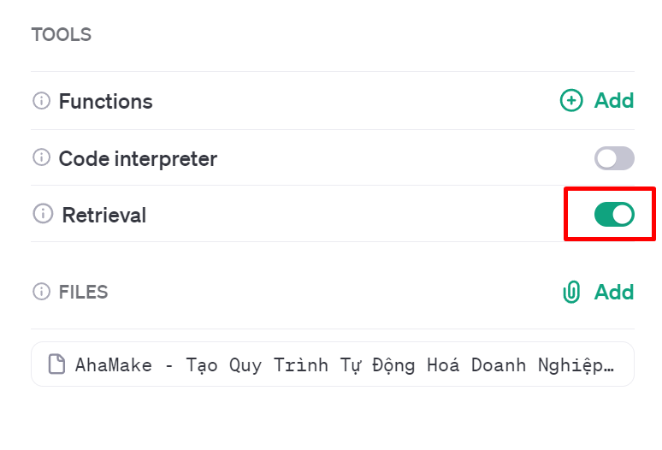Viewport: 662px width, 450px height.
Task: Click the info icon beside Retrieval
Action: point(43,214)
